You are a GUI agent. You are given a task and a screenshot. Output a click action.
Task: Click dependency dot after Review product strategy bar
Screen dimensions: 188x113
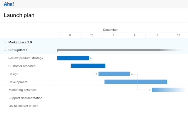click(x=91, y=58)
